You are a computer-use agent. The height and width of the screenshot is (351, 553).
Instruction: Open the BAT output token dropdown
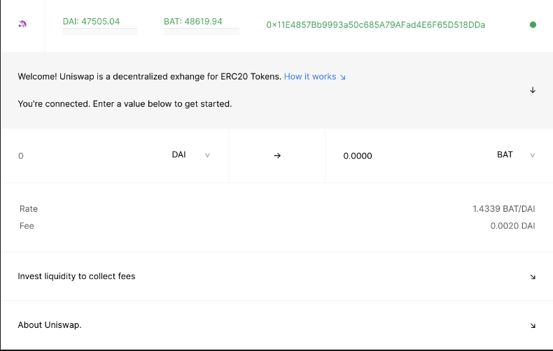click(516, 155)
